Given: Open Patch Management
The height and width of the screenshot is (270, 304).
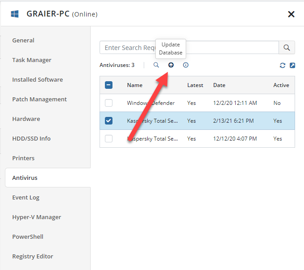Looking at the screenshot, I should 40,99.
